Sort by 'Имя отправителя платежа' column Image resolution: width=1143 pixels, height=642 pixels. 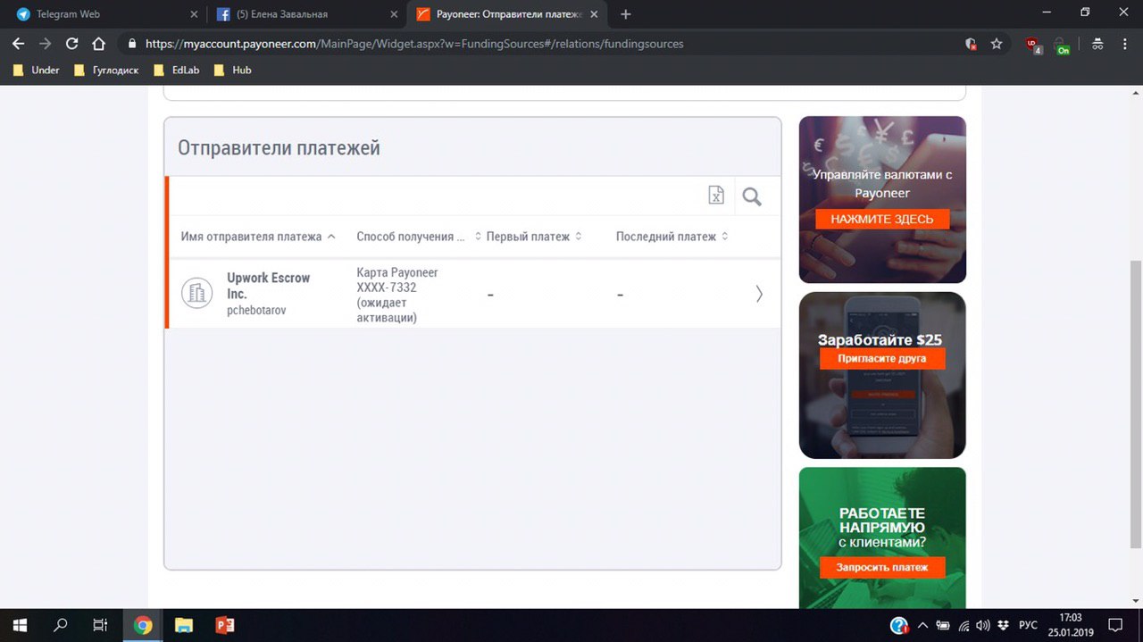coord(258,237)
